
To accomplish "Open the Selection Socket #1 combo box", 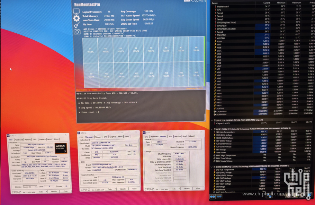I will [x=30, y=187].
